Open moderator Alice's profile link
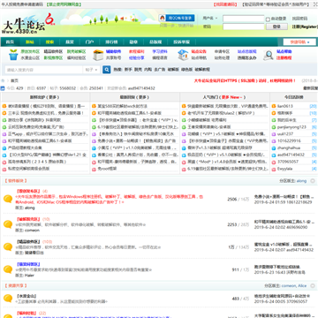318x318 pixels. click(x=302, y=285)
